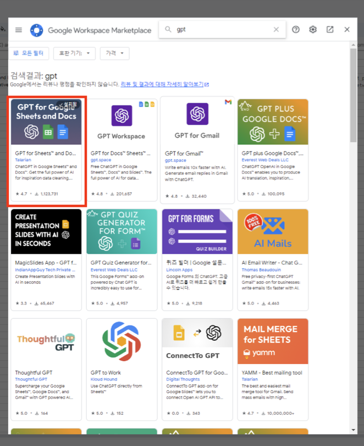Viewport: 364px width, 446px height.
Task: Clear the gpt search text
Action: click(x=276, y=29)
